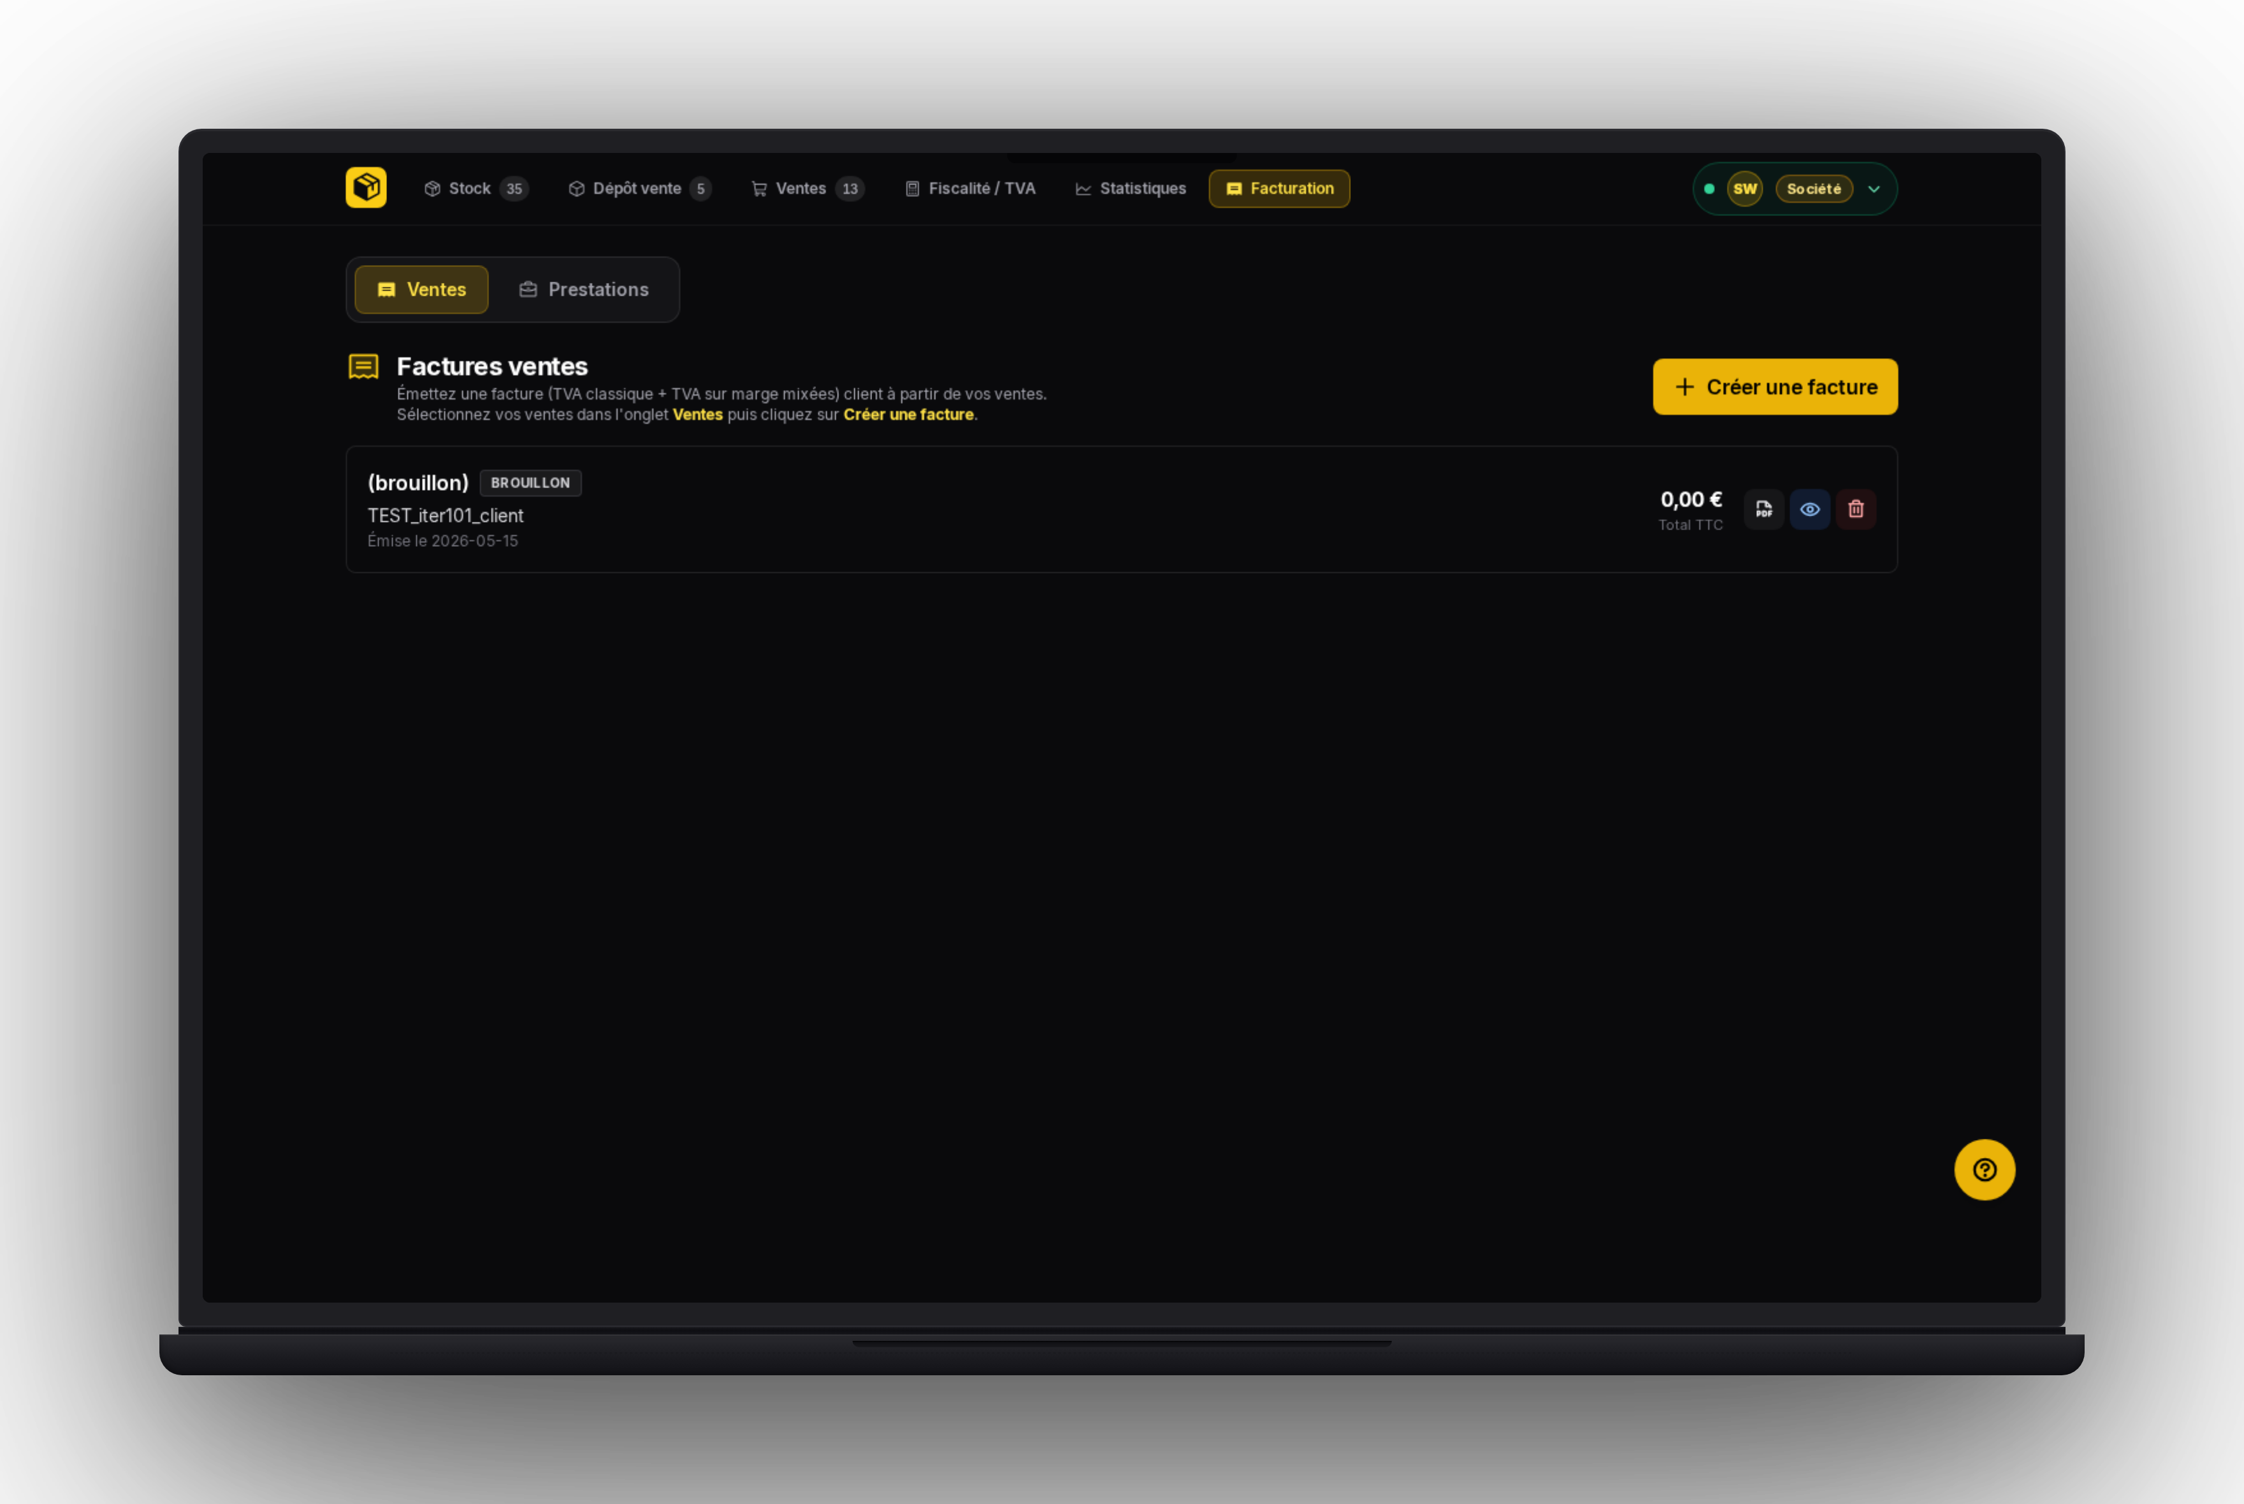The image size is (2244, 1504).
Task: Open Fiscalité / TVA section
Action: (x=970, y=189)
